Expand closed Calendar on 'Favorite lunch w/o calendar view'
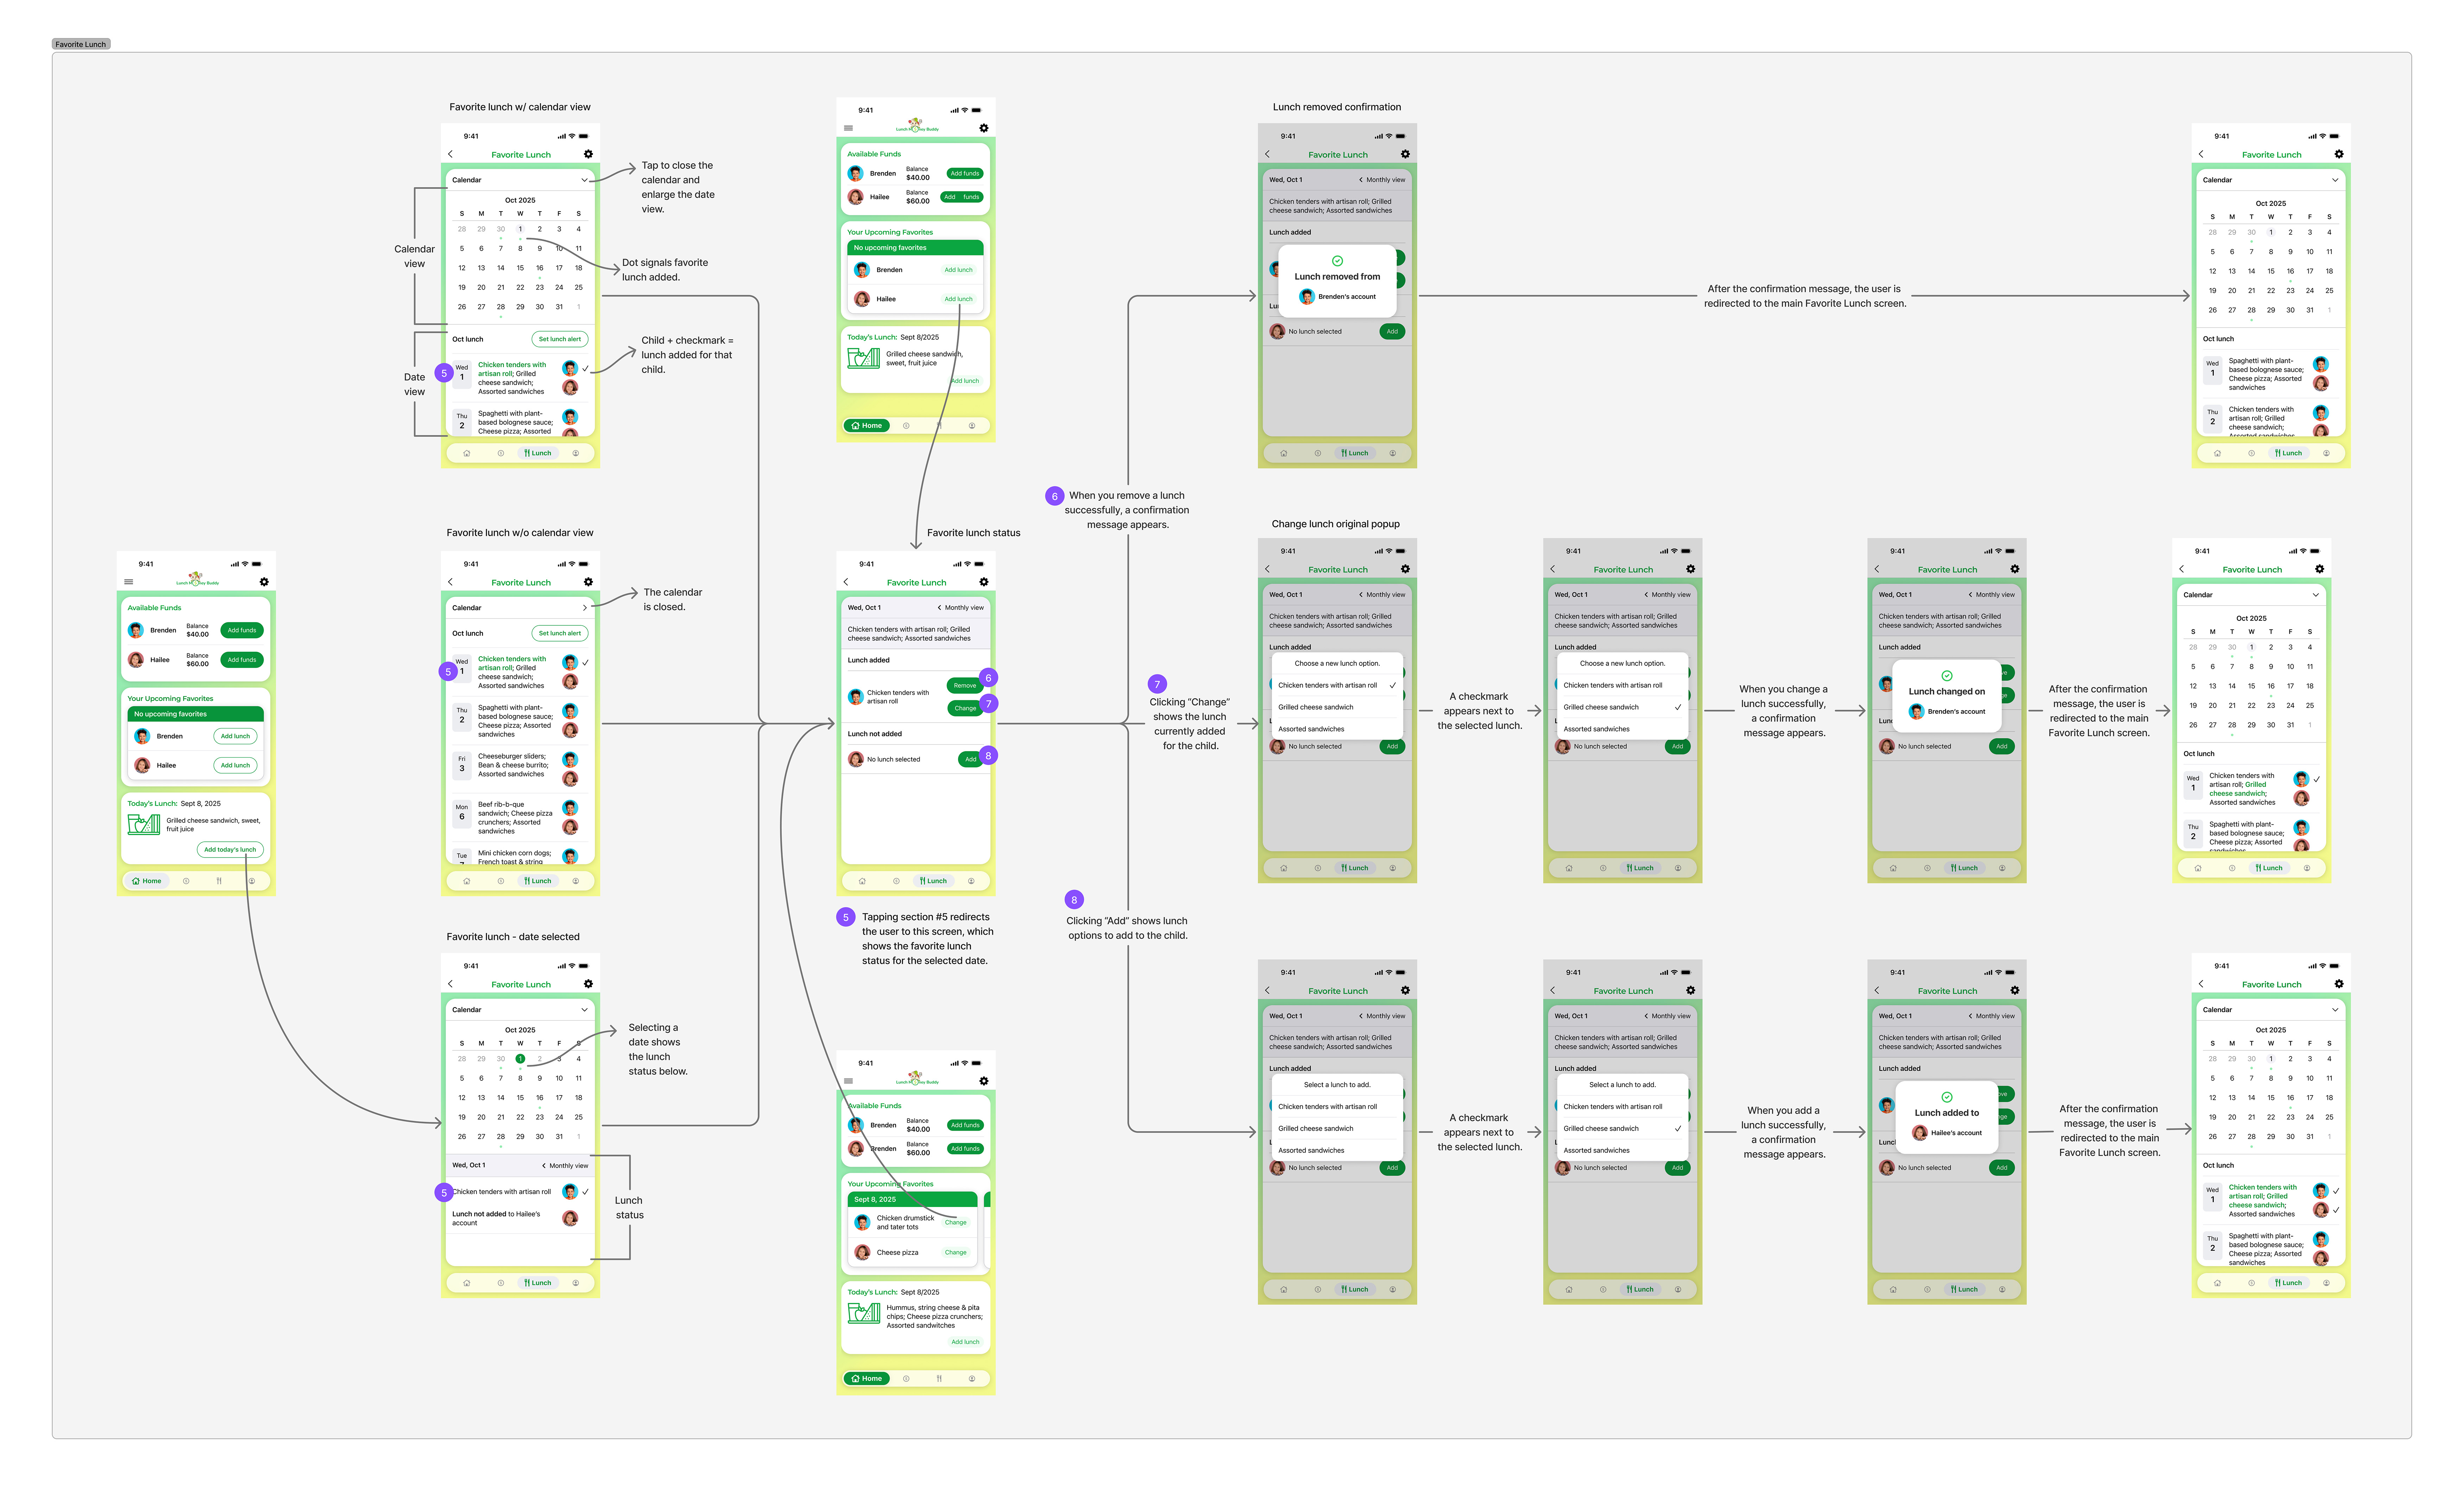The width and height of the screenshot is (2464, 1491). pyautogui.click(x=585, y=608)
